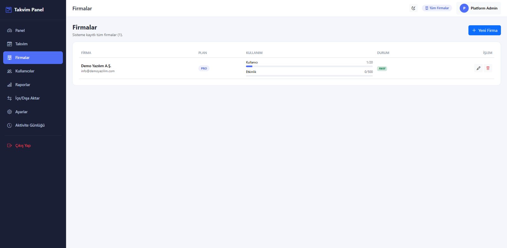Click the İçe/Dışa Aktar arrows icon
The image size is (507, 248).
click(10, 98)
